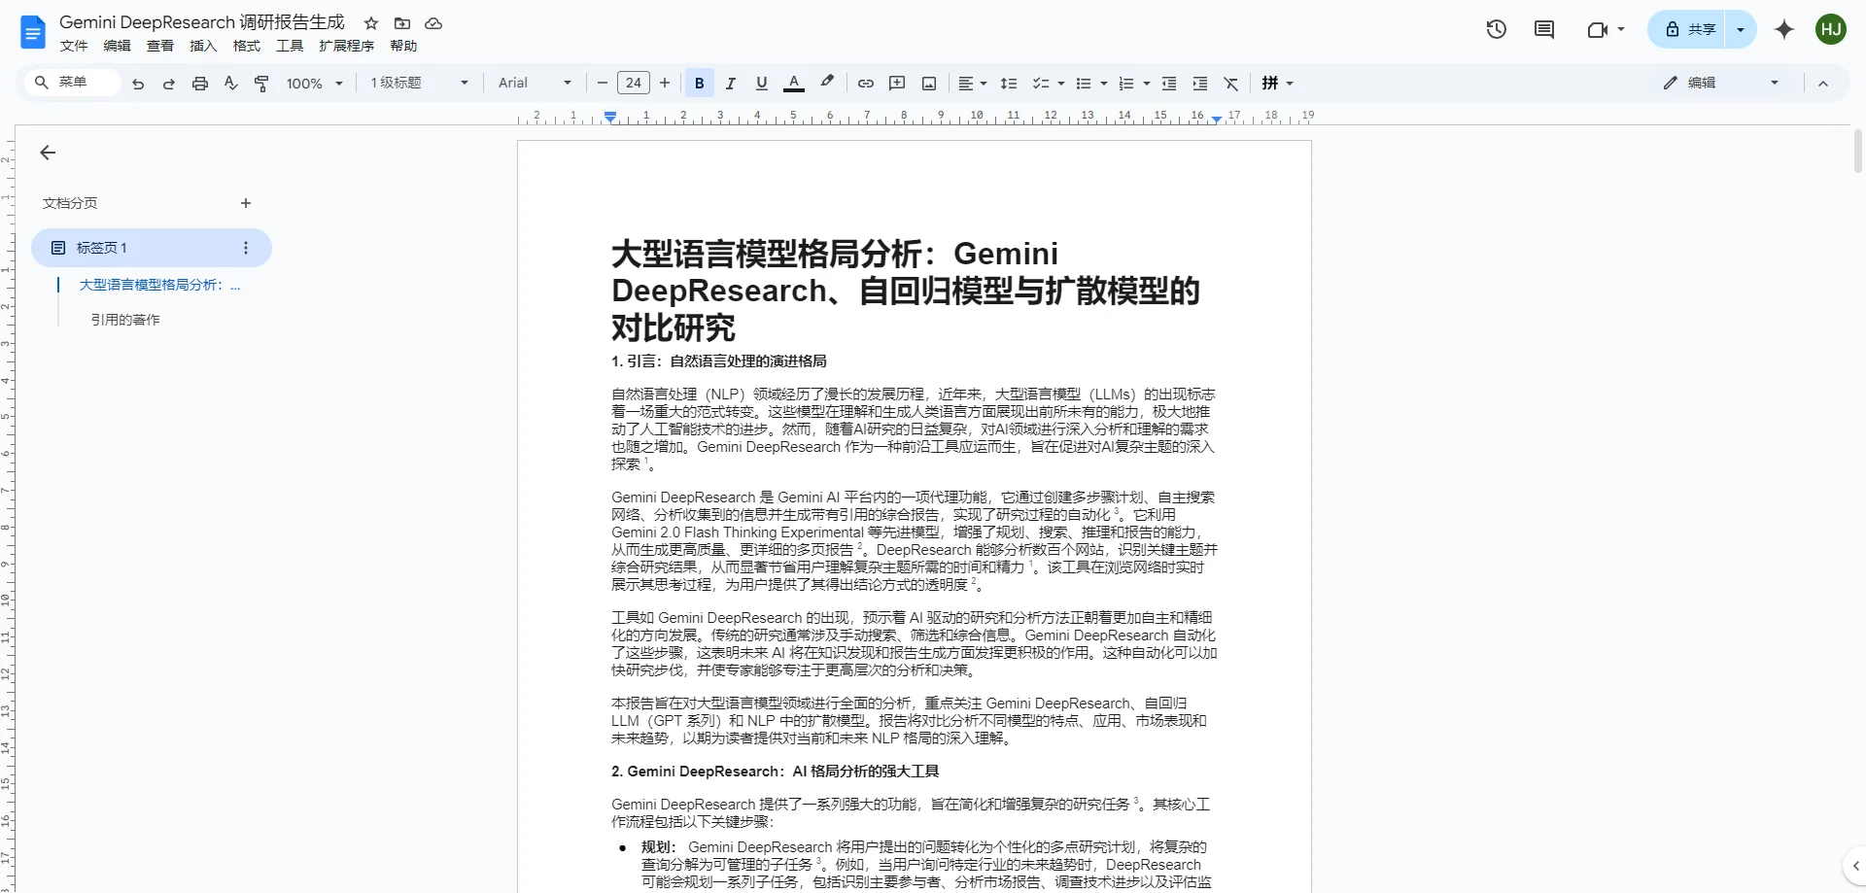This screenshot has width=1866, height=893.
Task: Open the text alignment dropdown
Action: (973, 84)
